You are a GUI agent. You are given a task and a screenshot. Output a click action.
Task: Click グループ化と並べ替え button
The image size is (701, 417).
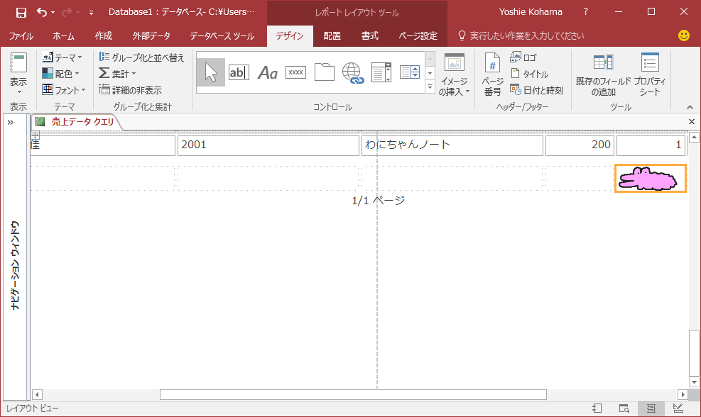142,57
